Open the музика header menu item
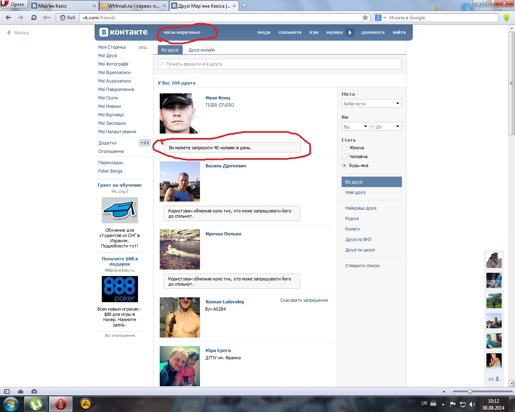Screen dimensions: 515x412 point(334,33)
